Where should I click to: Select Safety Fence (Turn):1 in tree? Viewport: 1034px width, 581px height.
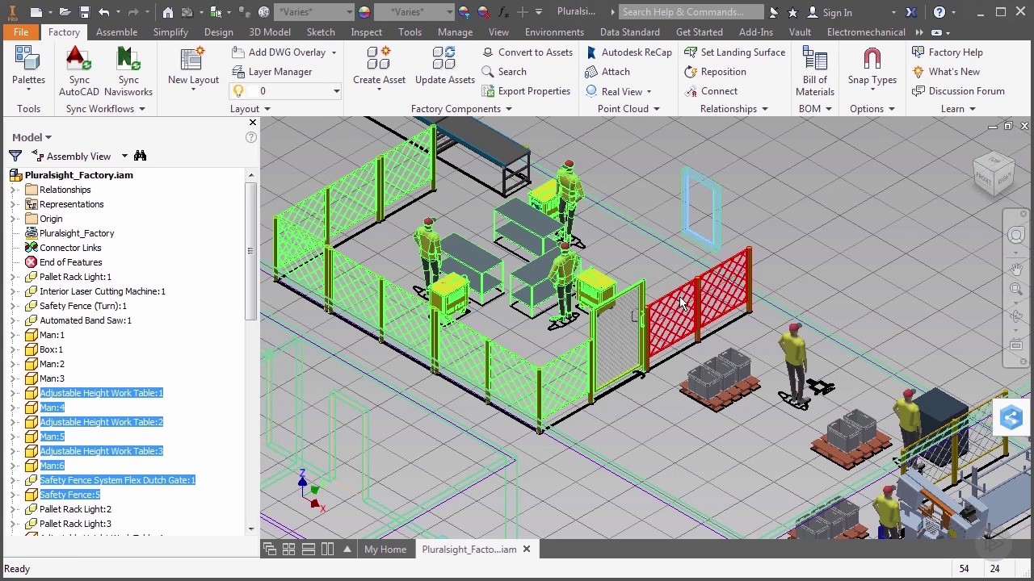83,306
